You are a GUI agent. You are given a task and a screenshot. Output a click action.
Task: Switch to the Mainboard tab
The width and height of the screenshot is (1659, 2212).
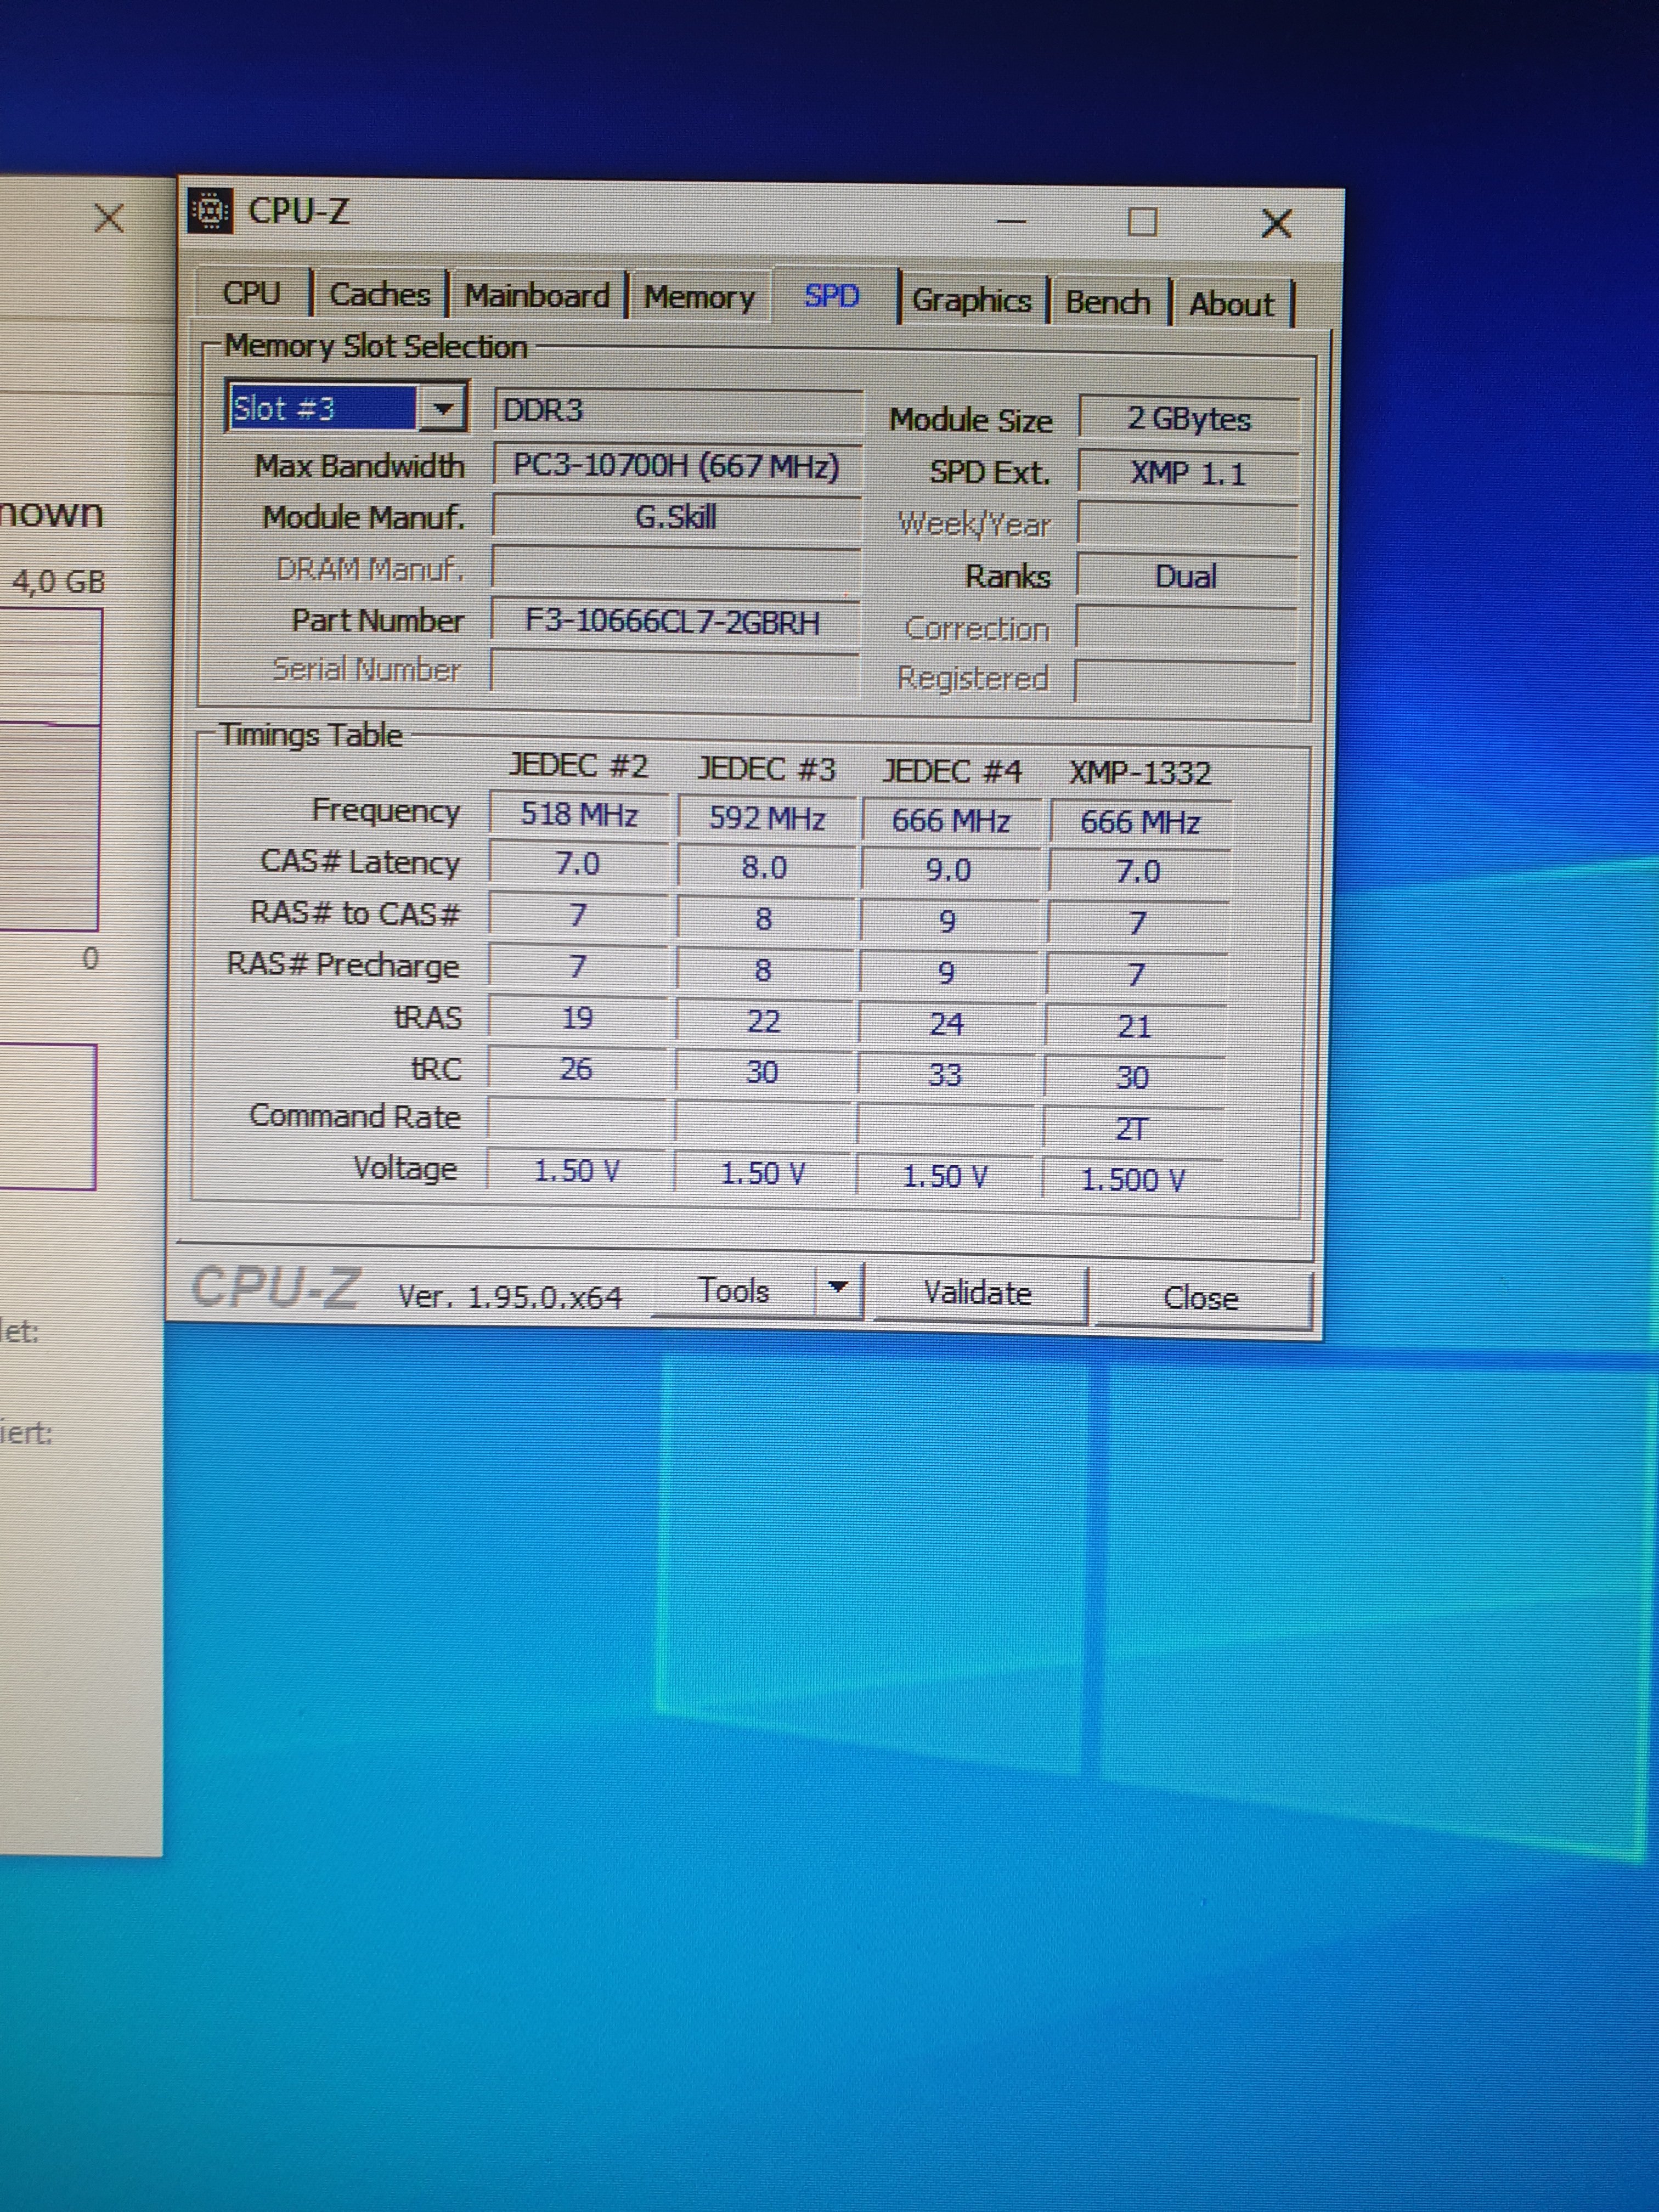click(537, 296)
